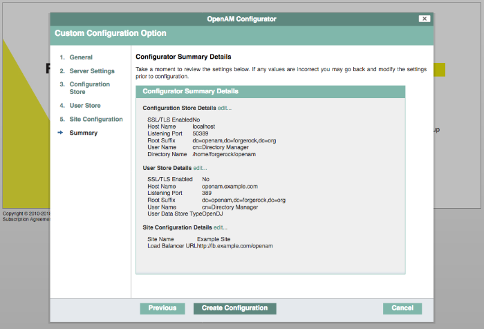Go to the General step

coord(81,57)
